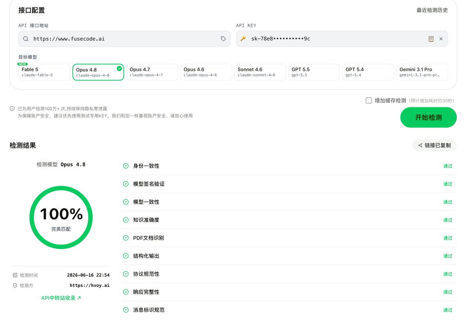The width and height of the screenshot is (469, 324).
Task: Click 通过 status for 模型签名验证
Action: [x=448, y=184]
